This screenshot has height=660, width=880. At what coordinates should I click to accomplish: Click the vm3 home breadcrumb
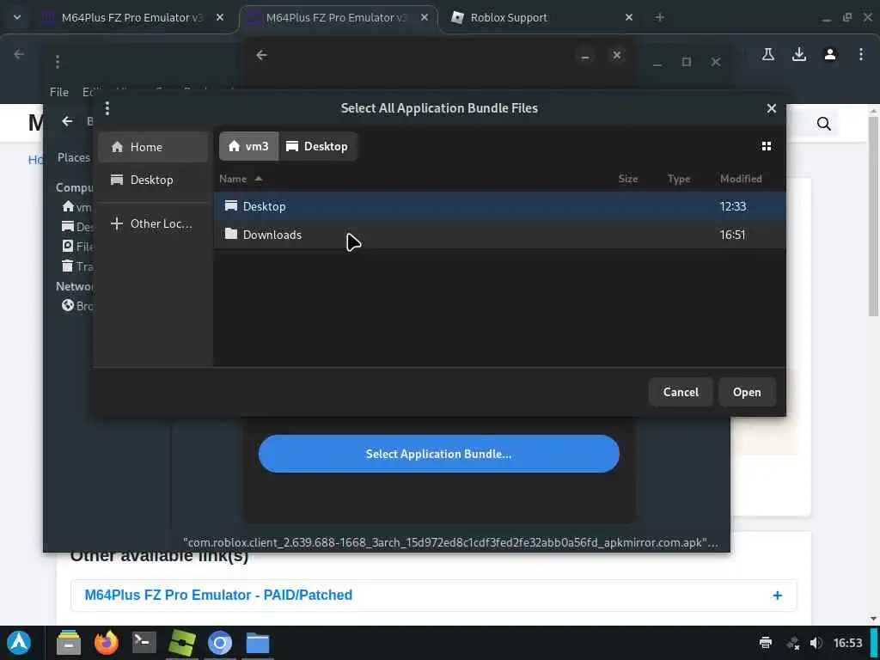pyautogui.click(x=248, y=146)
